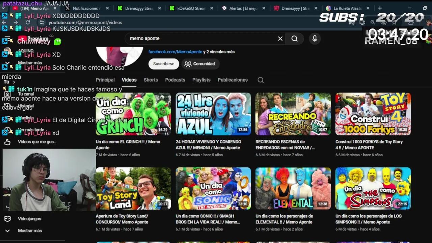432x243 pixels.
Task: Open the Shorts channel tab
Action: pyautogui.click(x=151, y=80)
